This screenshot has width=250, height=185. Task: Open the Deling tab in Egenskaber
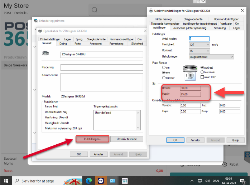click(63, 44)
